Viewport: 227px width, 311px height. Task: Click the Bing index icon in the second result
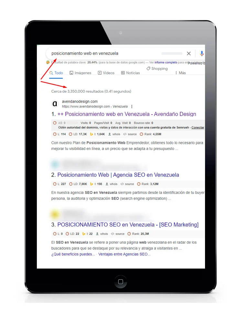(x=92, y=184)
